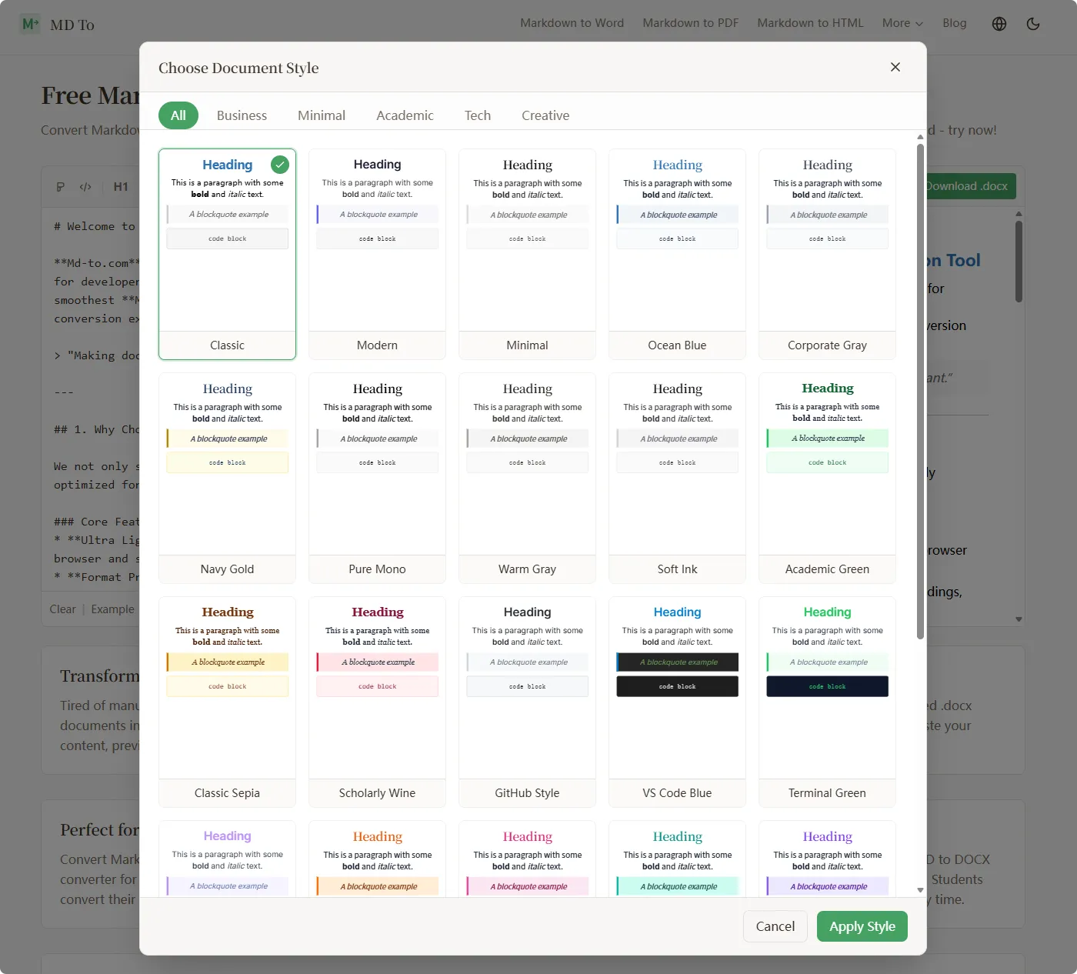Click the green checkmark on Classic style
The image size is (1077, 974).
(x=279, y=164)
